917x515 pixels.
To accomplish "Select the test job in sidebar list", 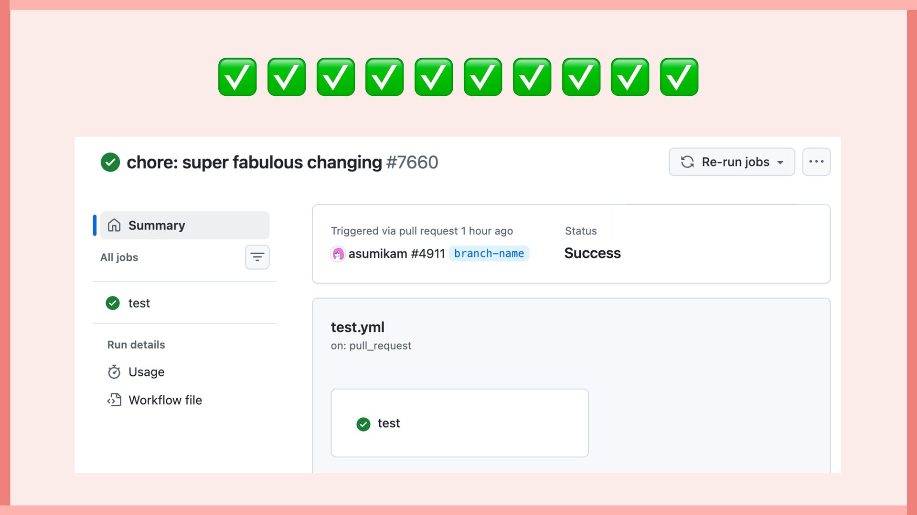I will (x=139, y=303).
